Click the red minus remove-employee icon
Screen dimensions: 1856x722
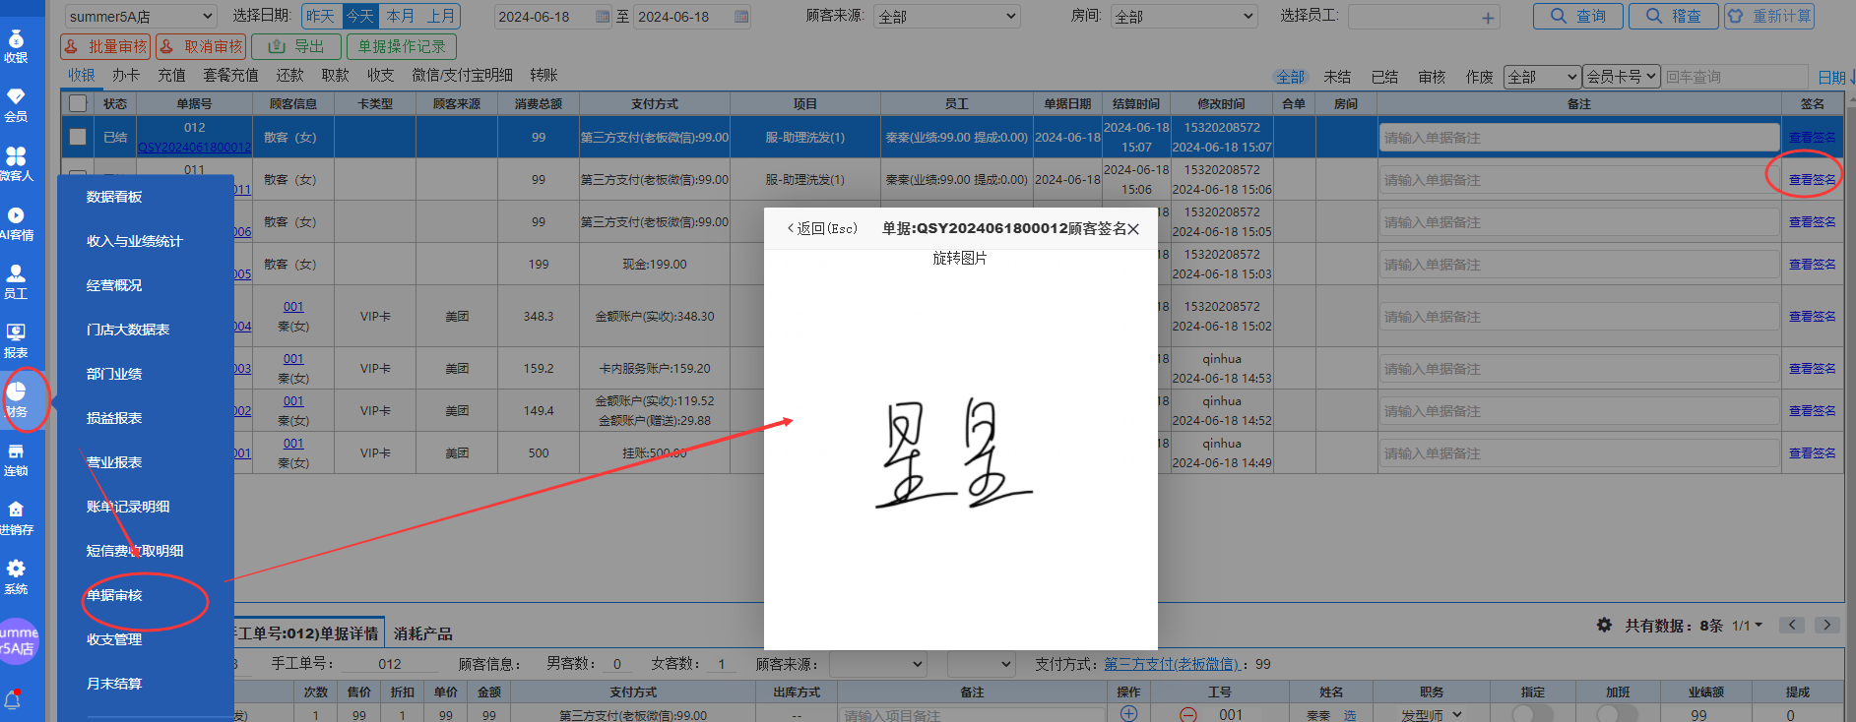(1188, 715)
